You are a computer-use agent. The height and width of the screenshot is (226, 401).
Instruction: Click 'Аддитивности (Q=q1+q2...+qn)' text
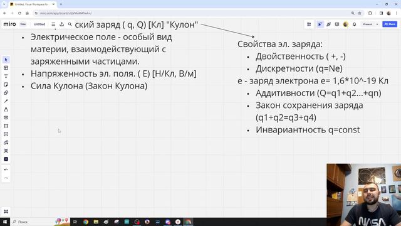318,93
